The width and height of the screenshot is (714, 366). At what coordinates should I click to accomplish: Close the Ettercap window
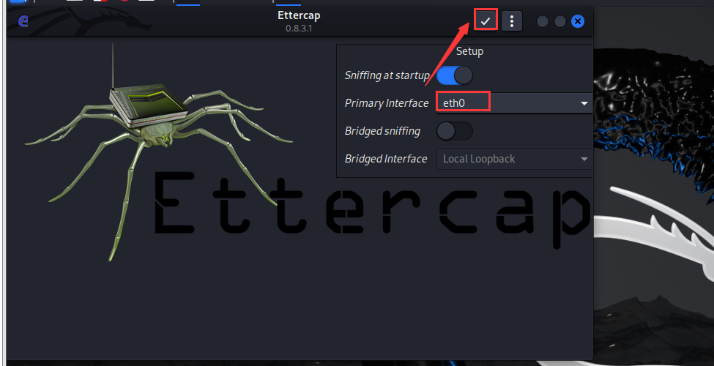578,21
